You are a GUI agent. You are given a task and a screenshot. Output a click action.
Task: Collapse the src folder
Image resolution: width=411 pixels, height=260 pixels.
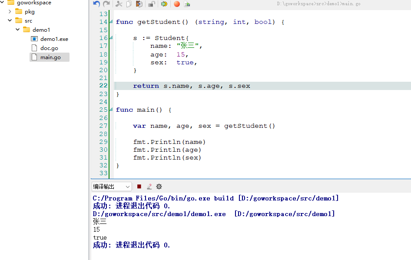(x=10, y=20)
